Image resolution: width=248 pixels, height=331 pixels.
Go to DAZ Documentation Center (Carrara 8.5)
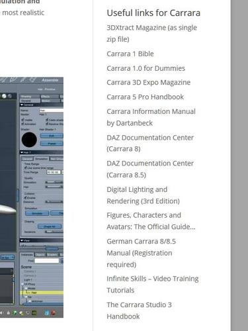coord(150,169)
